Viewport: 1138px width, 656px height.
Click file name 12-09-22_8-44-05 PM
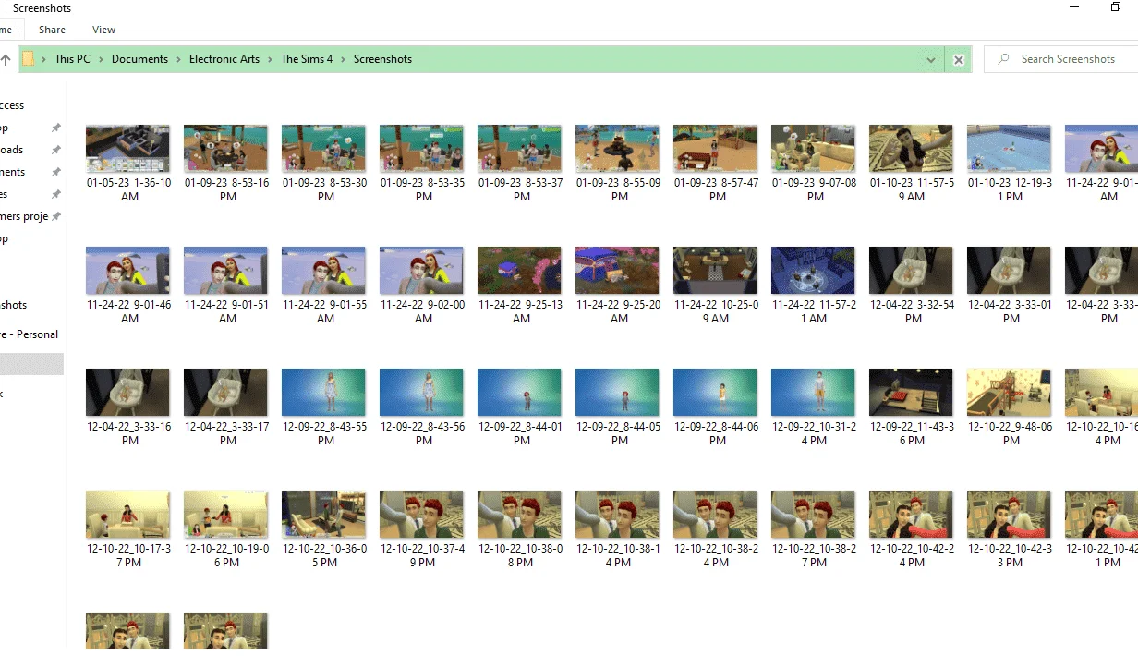point(619,433)
